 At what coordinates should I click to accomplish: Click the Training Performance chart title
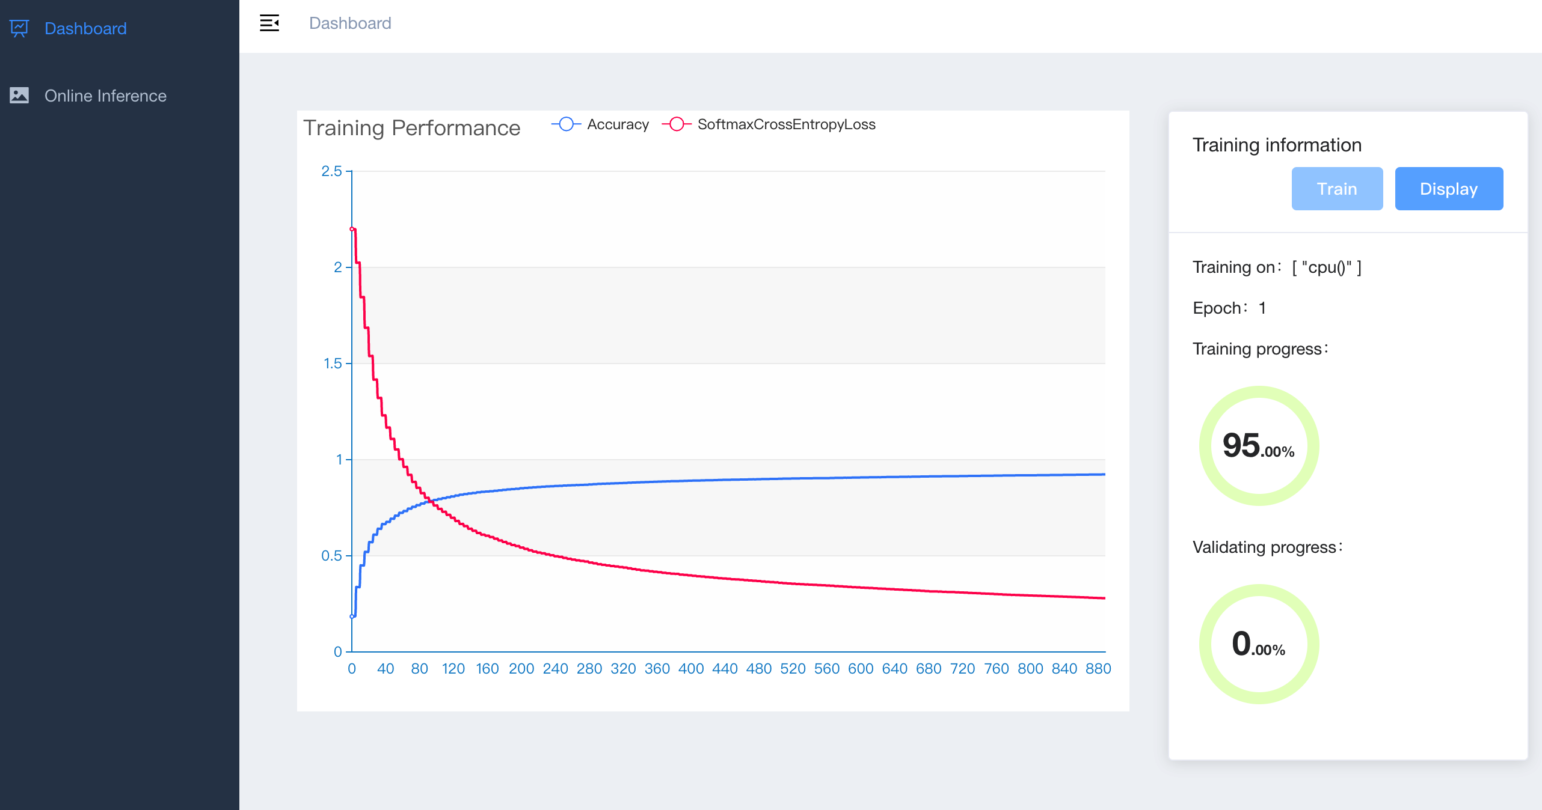(x=411, y=128)
